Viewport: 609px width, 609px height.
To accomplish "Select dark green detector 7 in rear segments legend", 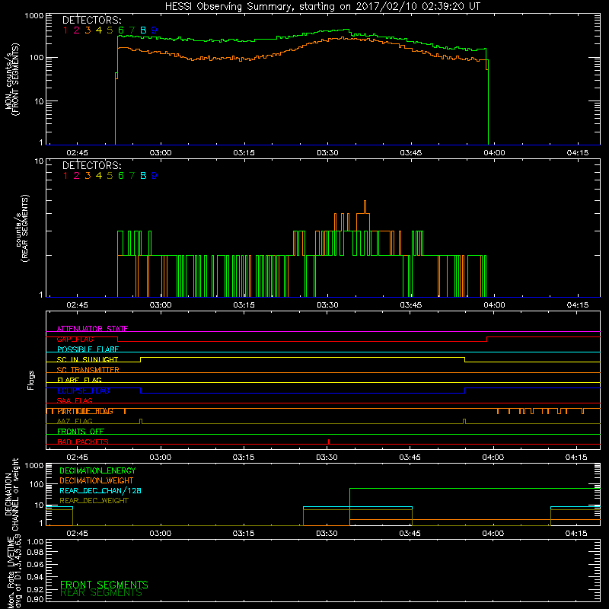I will point(132,176).
